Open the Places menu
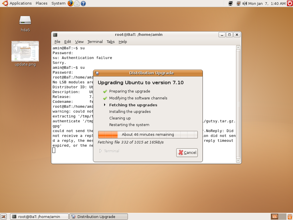Viewport: 293px width, 220px height. tap(41, 3)
